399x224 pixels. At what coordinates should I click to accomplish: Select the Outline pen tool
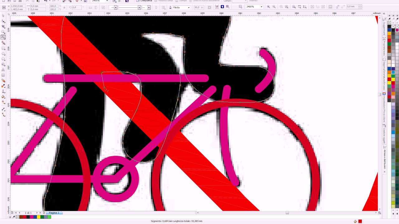click(x=3, y=91)
